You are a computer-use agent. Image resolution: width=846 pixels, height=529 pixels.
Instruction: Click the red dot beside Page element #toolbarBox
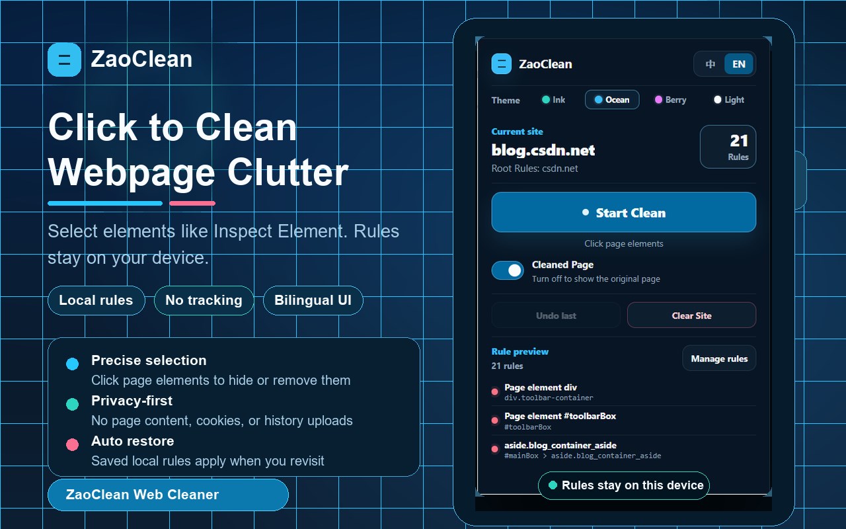pos(495,421)
